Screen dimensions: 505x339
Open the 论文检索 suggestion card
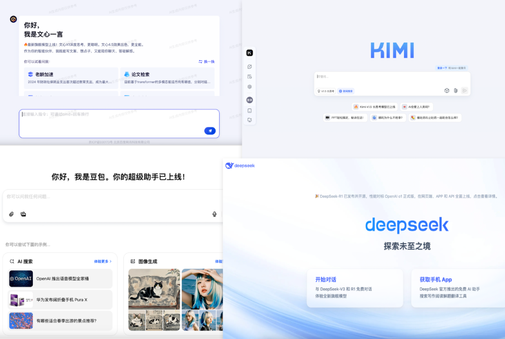(x=167, y=78)
